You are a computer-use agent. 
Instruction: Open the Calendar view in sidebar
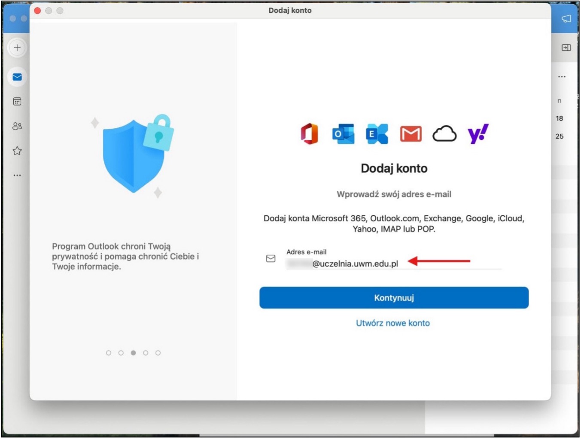(x=17, y=102)
